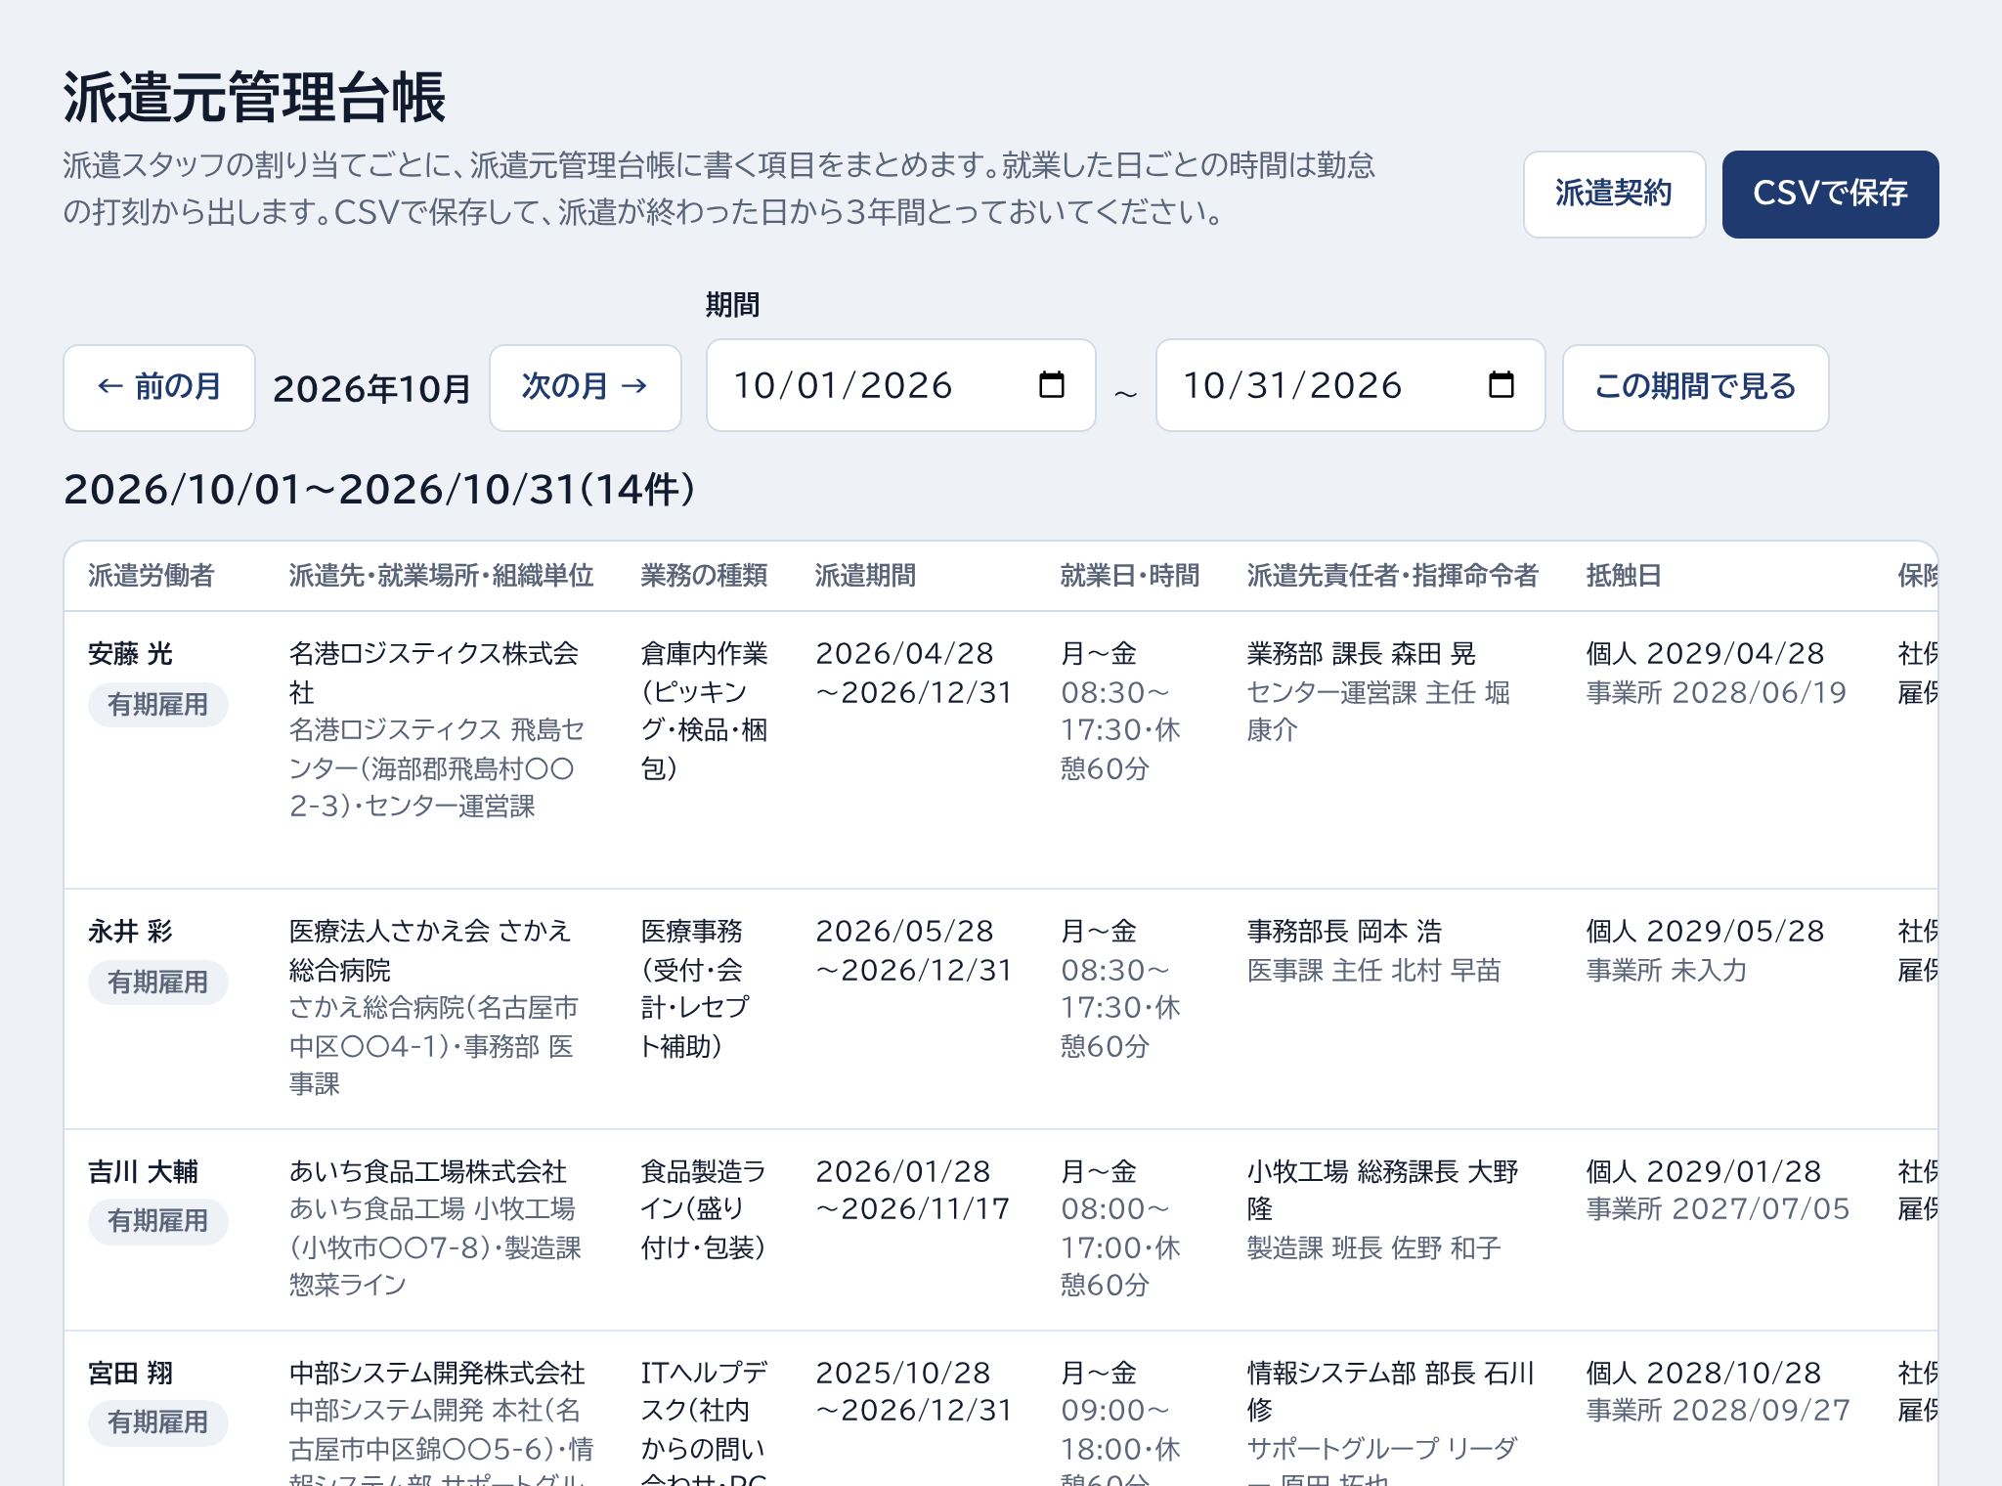This screenshot has width=2002, height=1486.
Task: Click the 有期雇用 badge under 吉川 大輔
Action: (x=157, y=1221)
